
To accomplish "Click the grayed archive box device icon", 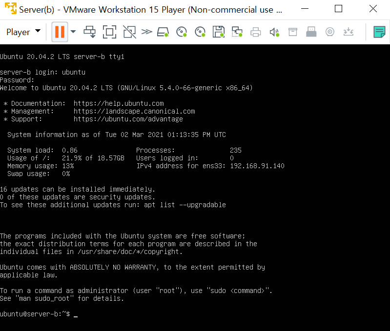I will [x=293, y=32].
